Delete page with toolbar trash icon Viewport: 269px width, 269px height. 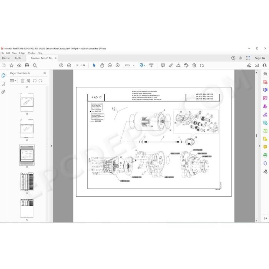click(194, 65)
